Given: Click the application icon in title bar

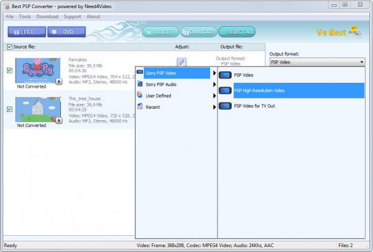Looking at the screenshot, I should (7, 6).
